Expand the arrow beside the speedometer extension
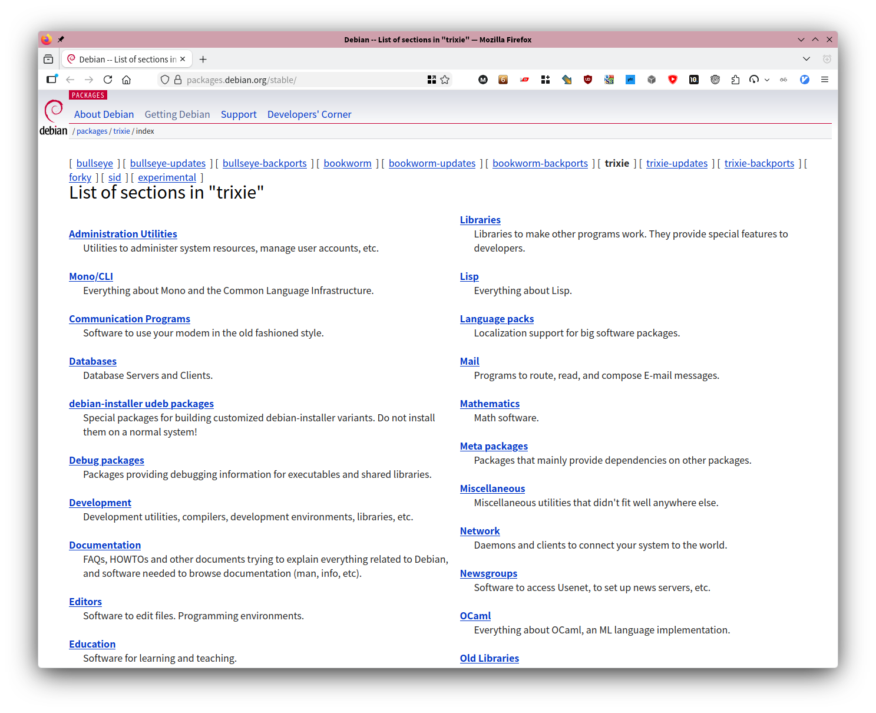Viewport: 876px width, 713px height. 767,80
